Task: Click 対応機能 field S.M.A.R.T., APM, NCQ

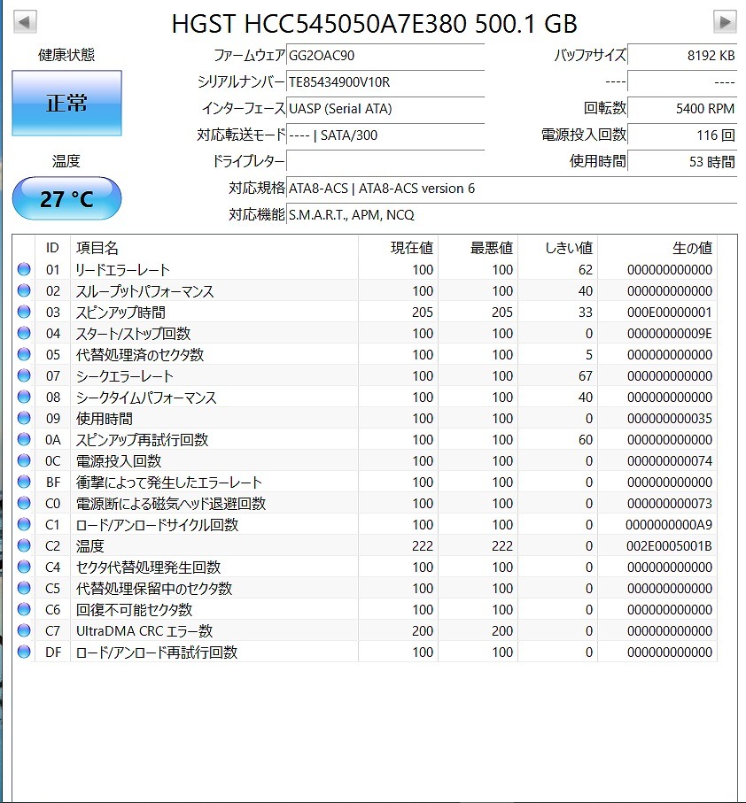Action: (x=511, y=215)
